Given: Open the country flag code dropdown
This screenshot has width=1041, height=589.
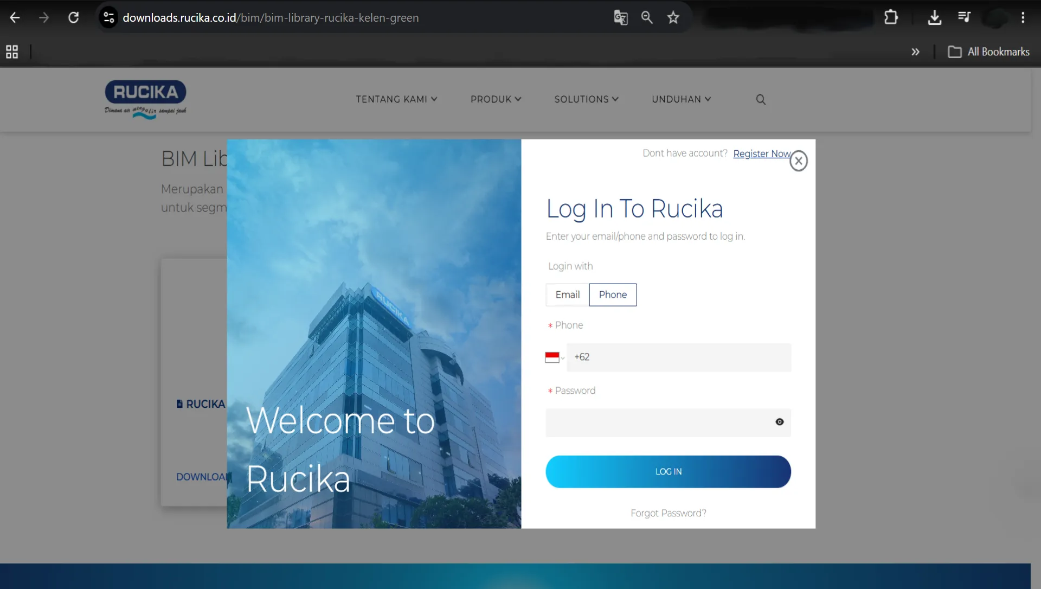Looking at the screenshot, I should [555, 357].
